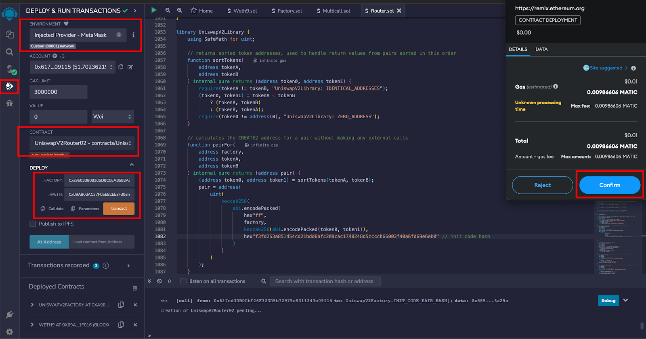Open the DATA tab in MetaMask
Screen dimensions: 646x339
tap(541, 49)
